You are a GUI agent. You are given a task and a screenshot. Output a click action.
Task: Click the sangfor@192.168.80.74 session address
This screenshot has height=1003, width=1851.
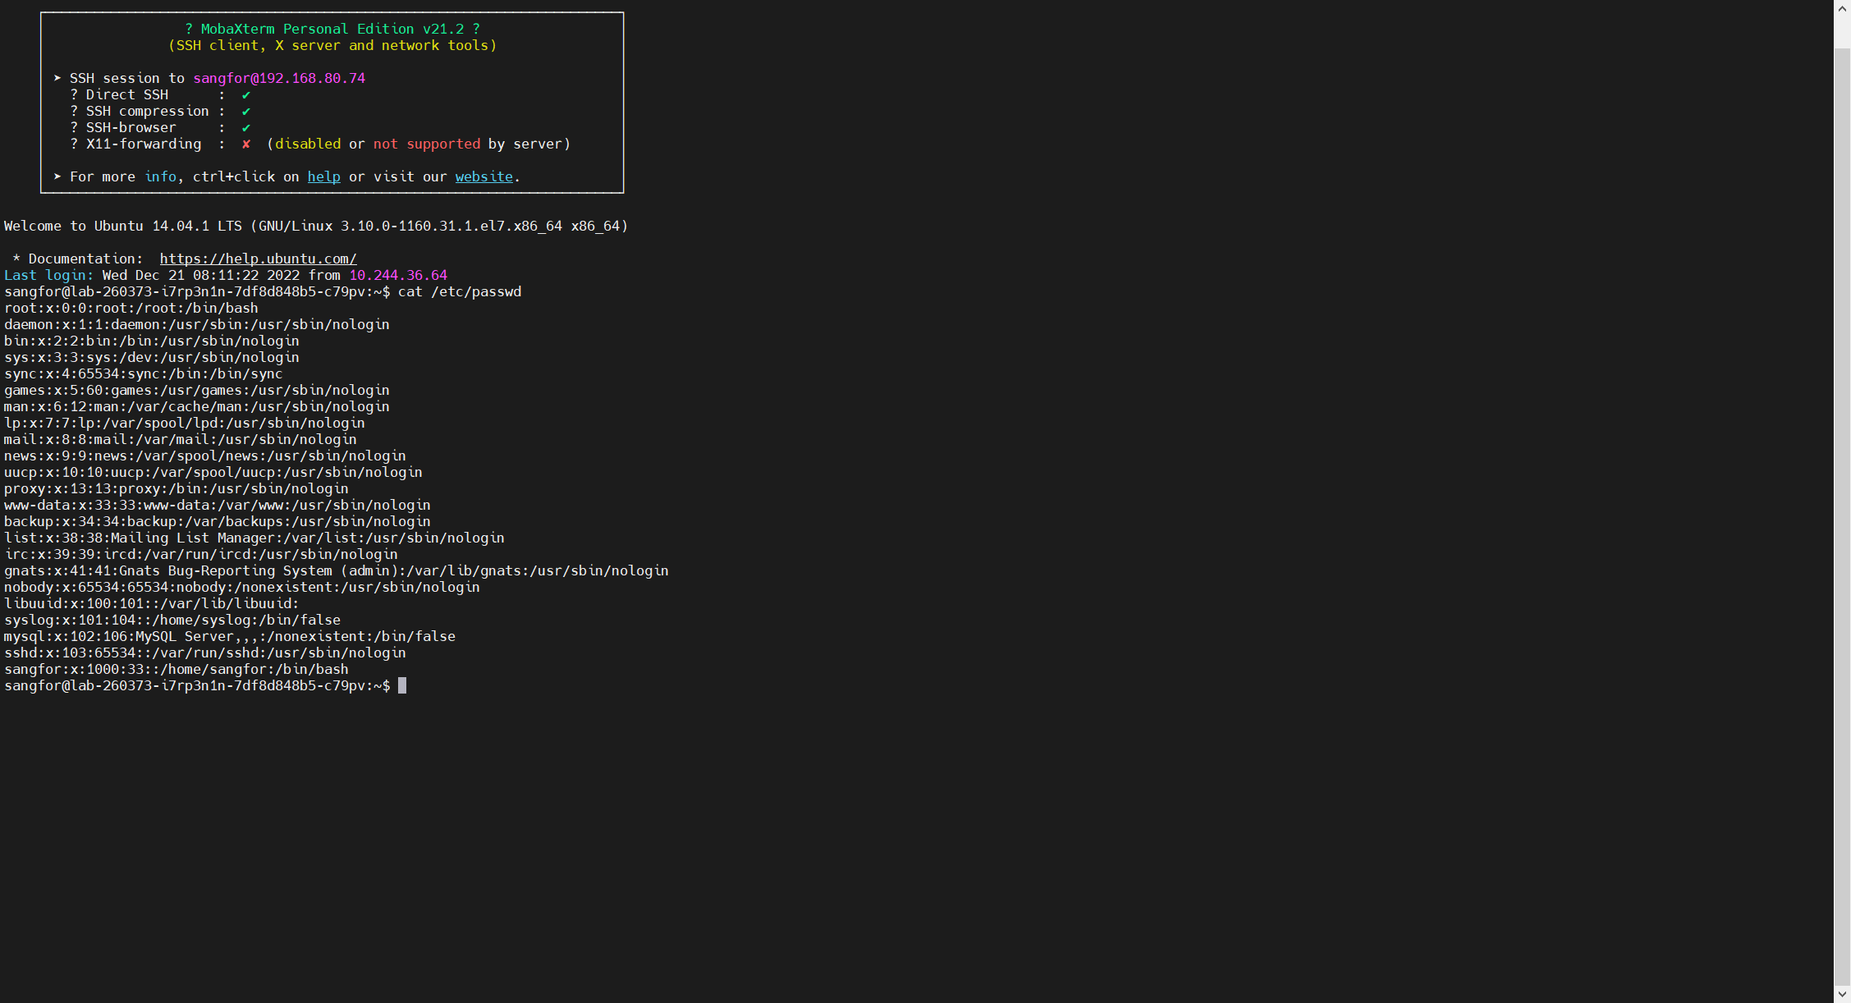point(279,78)
